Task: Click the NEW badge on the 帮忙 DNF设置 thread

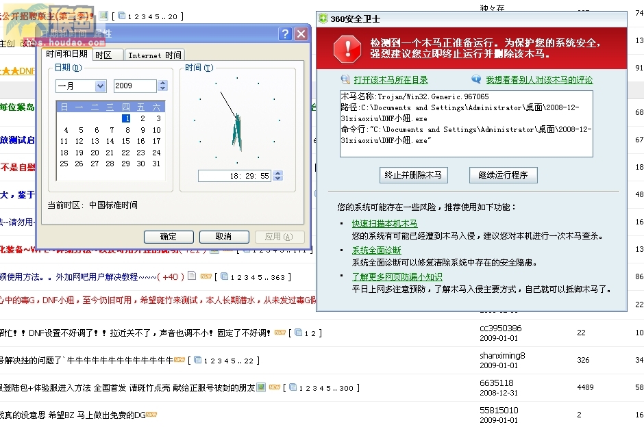Action: tap(280, 333)
